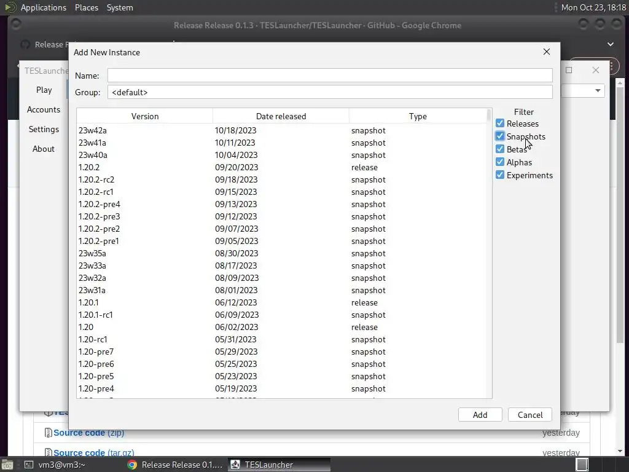
Task: Cancel the Add New Instance dialog
Action: coord(530,415)
